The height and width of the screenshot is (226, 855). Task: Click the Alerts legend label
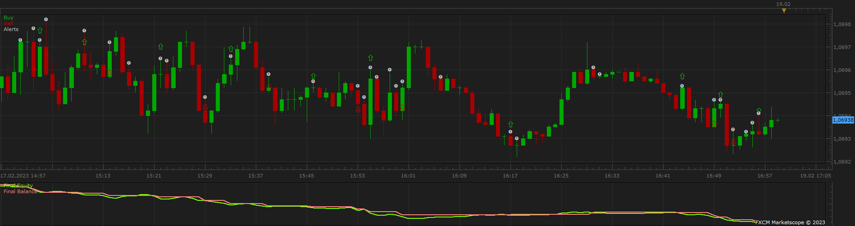point(11,29)
